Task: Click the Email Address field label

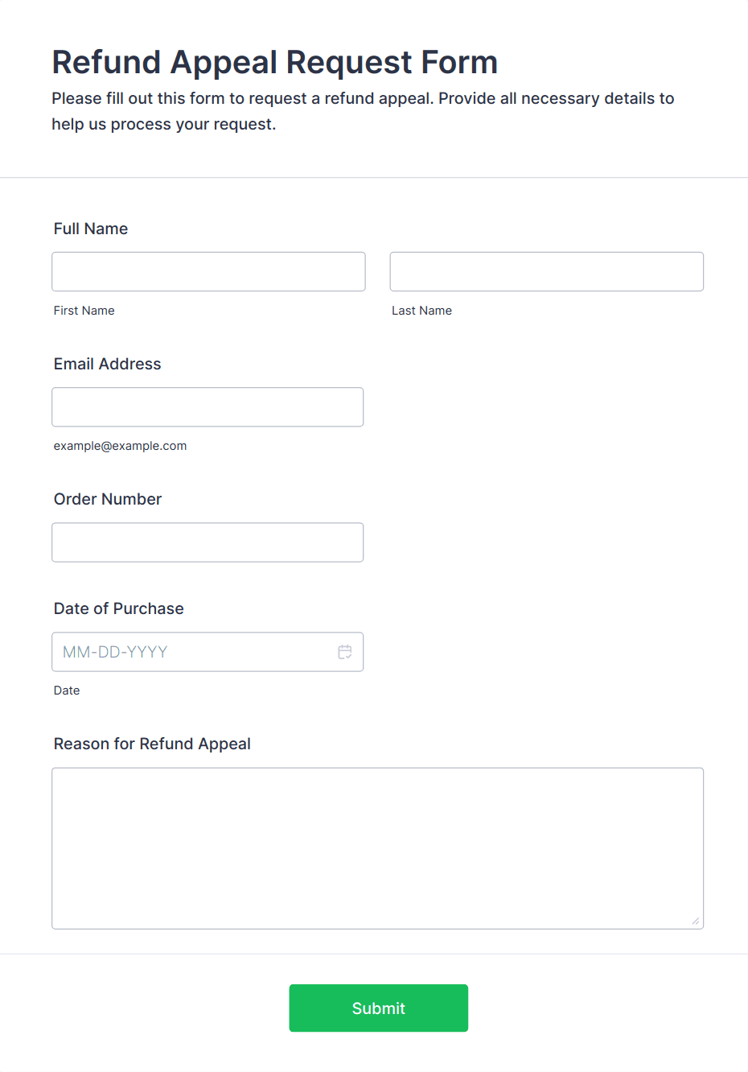Action: (108, 364)
